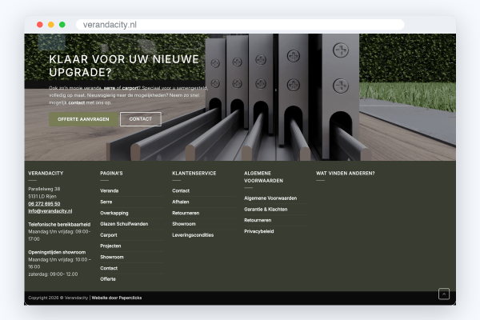Viewport: 480px width, 320px height.
Task: Open Showroom under Pagina's
Action: (x=112, y=257)
